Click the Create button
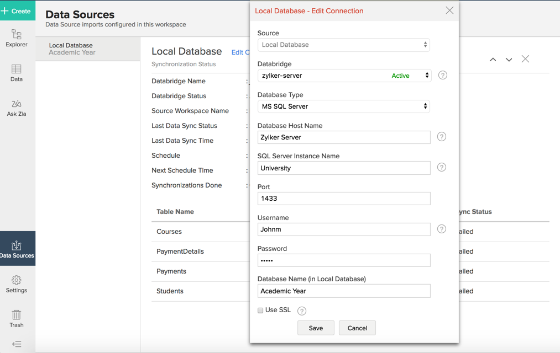This screenshot has height=353, width=560. pyautogui.click(x=17, y=10)
